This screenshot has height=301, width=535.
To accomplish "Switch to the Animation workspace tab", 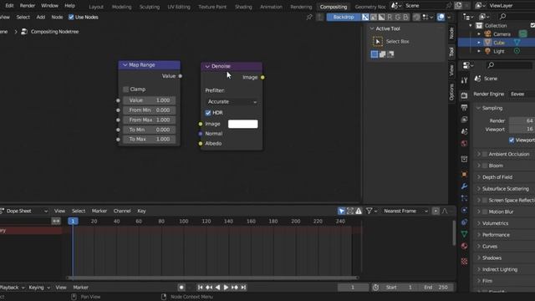I will pyautogui.click(x=271, y=7).
